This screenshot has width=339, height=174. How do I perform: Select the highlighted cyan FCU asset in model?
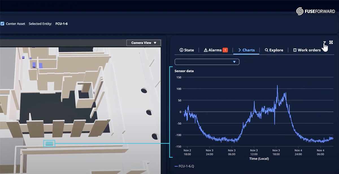coord(49,143)
